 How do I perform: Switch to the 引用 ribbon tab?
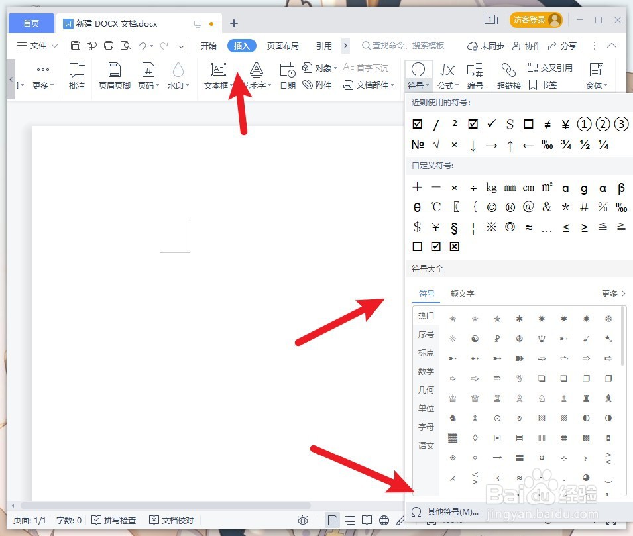[323, 46]
